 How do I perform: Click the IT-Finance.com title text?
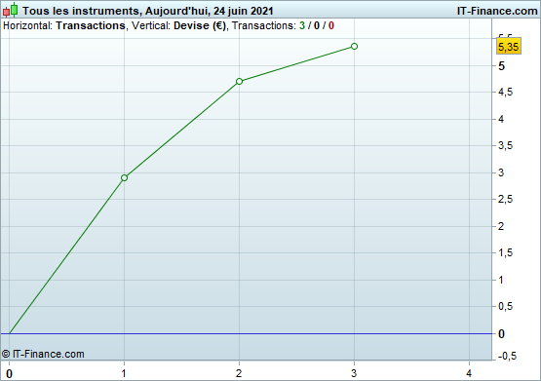(497, 11)
